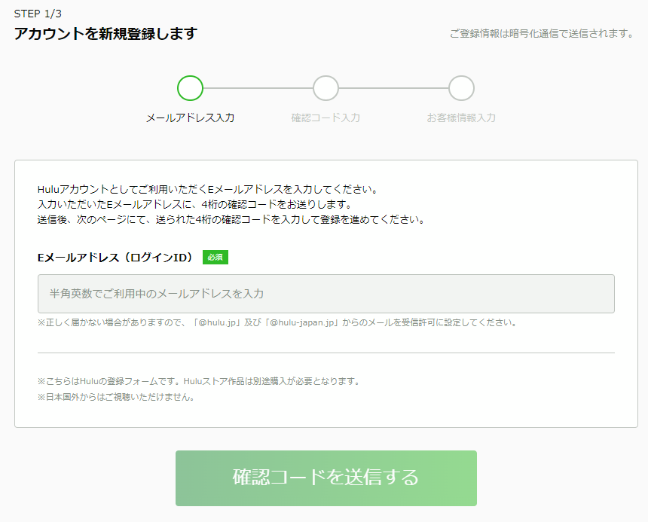Click the line 入力いただいたEメールアドレスに、4桁の確認コード
Image resolution: width=648 pixels, height=522 pixels.
pos(194,204)
